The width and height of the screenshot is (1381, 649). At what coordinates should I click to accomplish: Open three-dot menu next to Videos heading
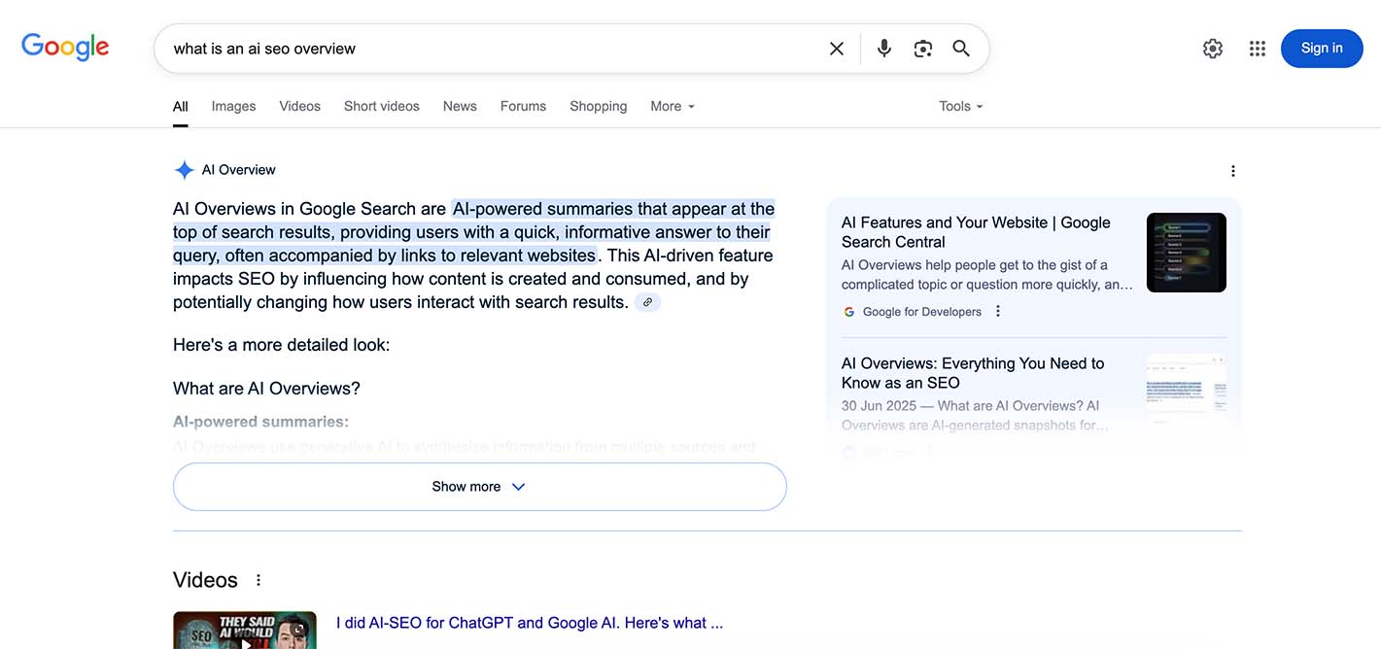point(259,580)
